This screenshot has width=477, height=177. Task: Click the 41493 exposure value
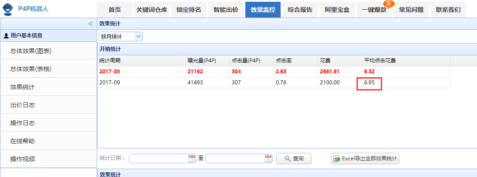[195, 82]
